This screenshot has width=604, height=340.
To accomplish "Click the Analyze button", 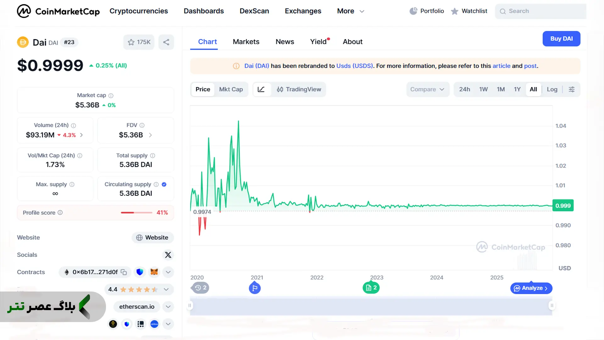I will (x=531, y=288).
